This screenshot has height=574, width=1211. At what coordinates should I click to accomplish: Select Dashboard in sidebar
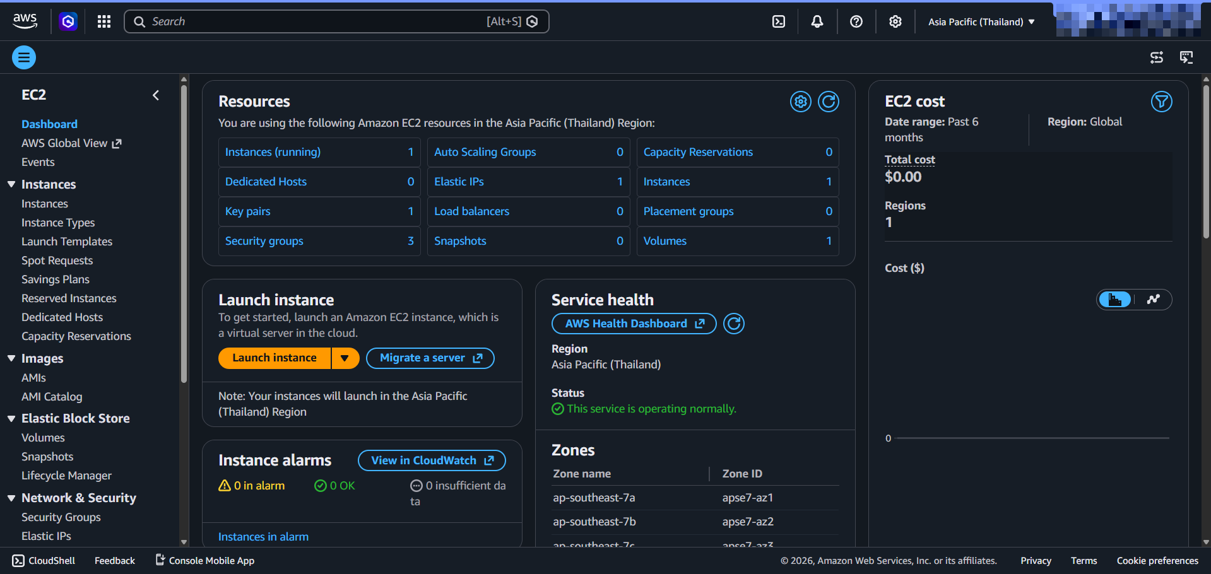coord(49,124)
